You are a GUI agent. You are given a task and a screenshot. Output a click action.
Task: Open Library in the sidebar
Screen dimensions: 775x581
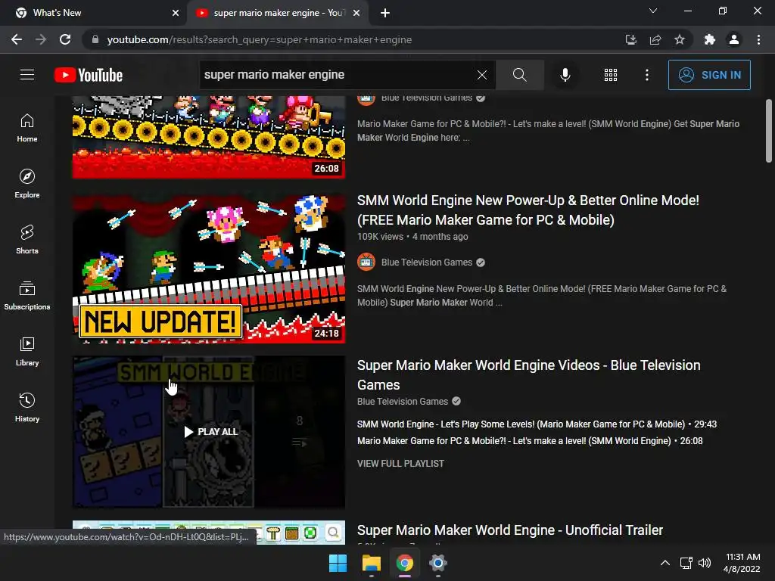pyautogui.click(x=27, y=351)
